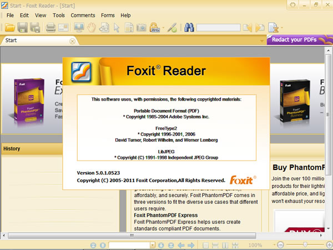
Task: Click the Open folder icon in toolbar
Action: pyautogui.click(x=9, y=27)
